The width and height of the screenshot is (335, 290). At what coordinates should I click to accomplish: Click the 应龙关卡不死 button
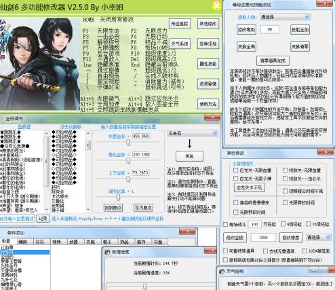249,187
